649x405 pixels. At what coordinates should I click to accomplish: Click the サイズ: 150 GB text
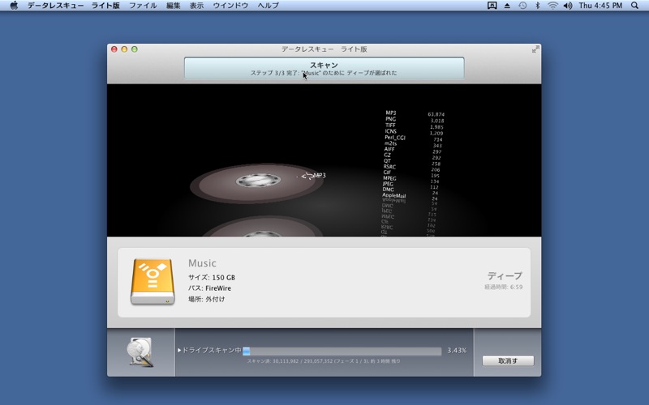[212, 277]
